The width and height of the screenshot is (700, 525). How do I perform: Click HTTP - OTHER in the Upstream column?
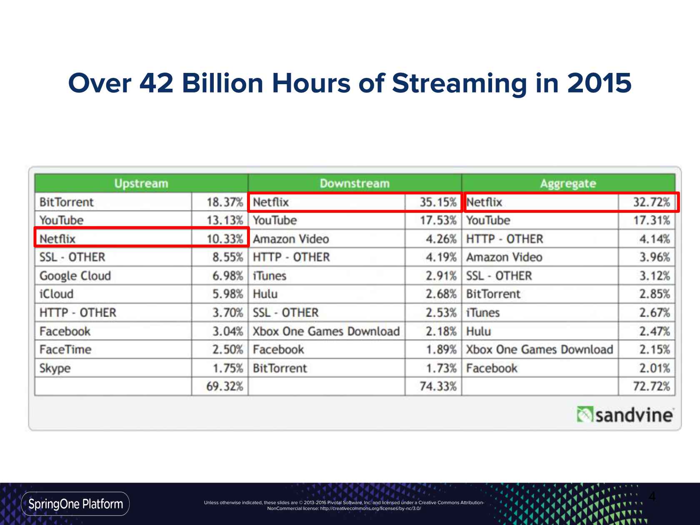[x=78, y=312]
